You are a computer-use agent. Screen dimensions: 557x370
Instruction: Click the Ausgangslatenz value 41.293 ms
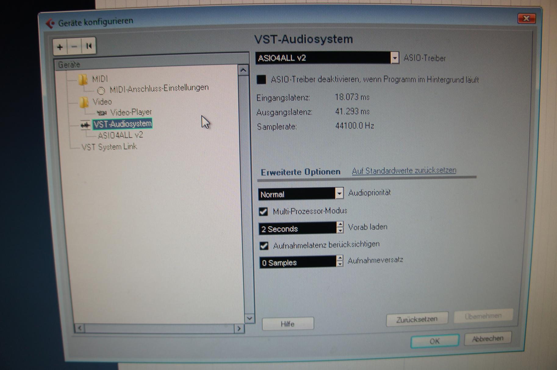point(352,111)
